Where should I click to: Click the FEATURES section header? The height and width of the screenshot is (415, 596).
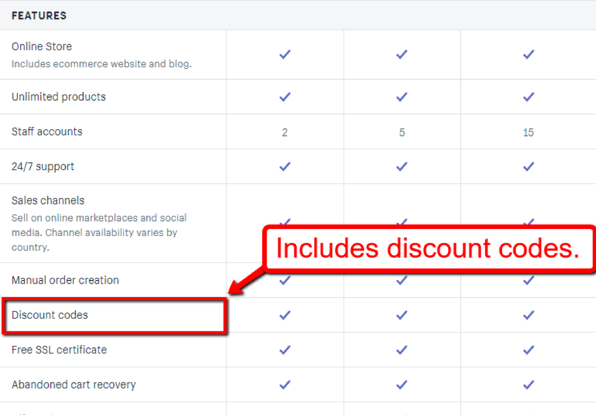coord(39,15)
